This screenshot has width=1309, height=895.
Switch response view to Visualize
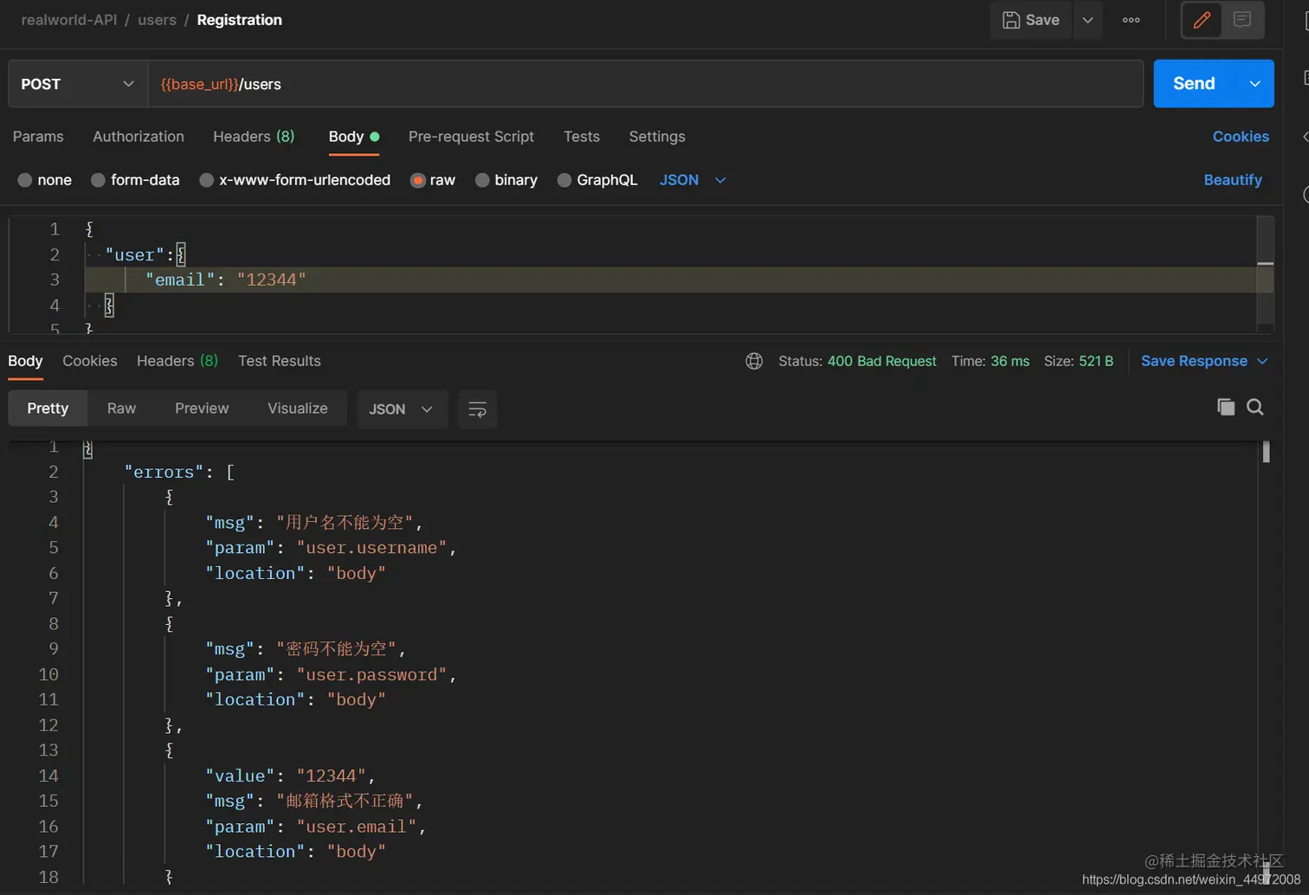tap(298, 409)
